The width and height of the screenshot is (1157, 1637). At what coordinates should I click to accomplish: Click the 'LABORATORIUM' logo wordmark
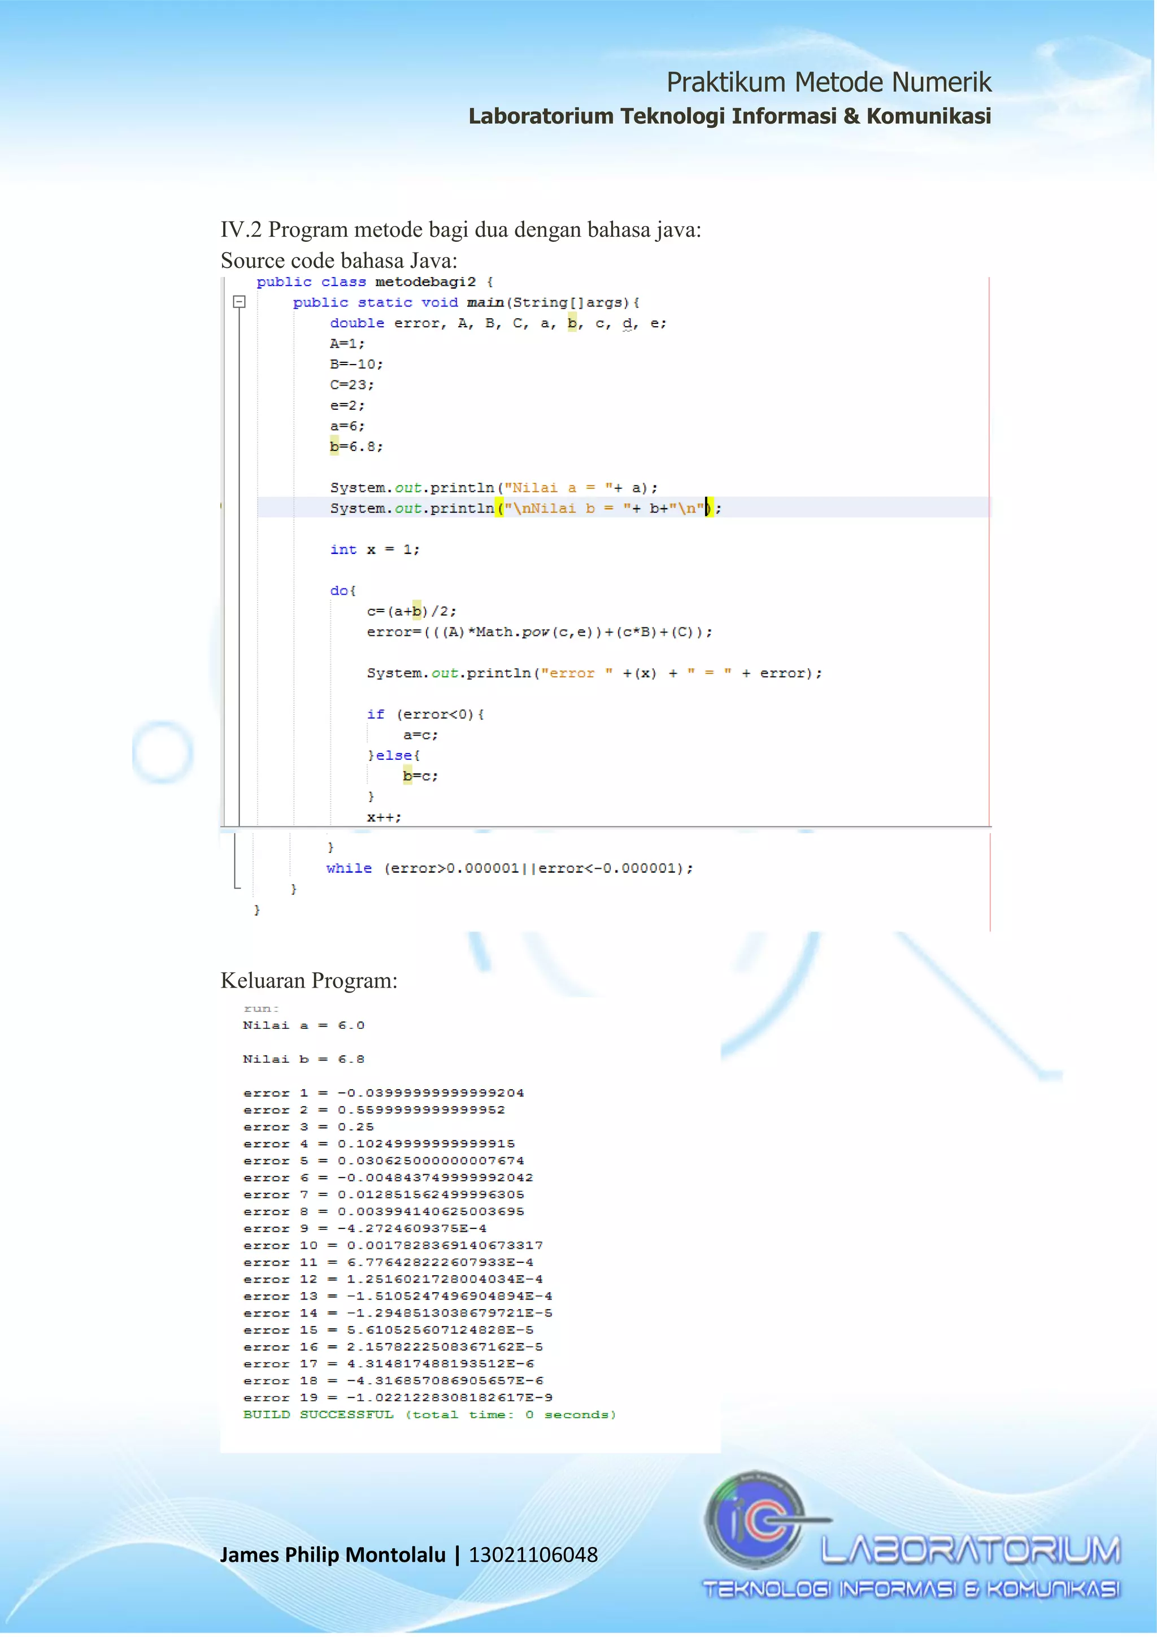pos(971,1550)
